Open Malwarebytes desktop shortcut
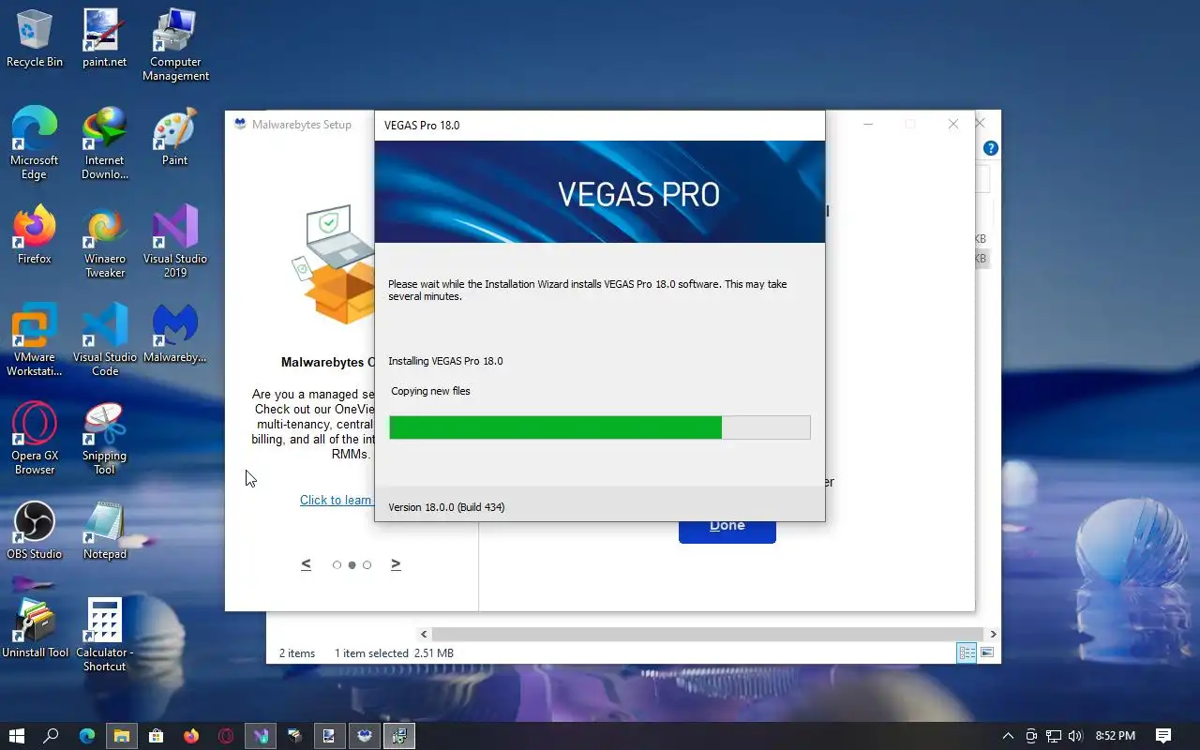Image resolution: width=1200 pixels, height=750 pixels. [x=175, y=333]
